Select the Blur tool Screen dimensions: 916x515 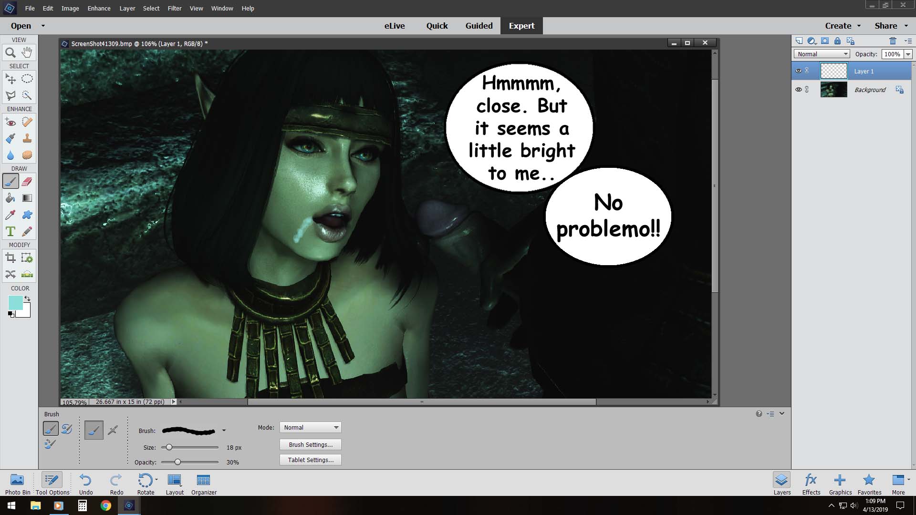click(10, 155)
